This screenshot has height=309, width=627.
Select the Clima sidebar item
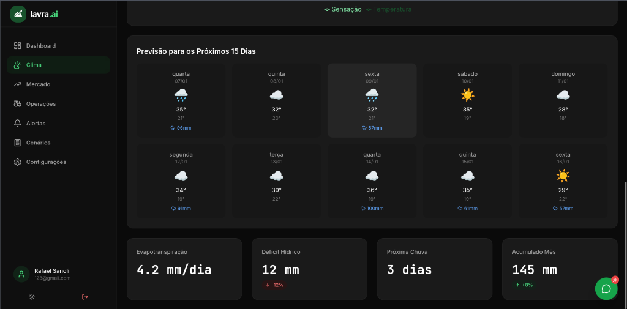[x=58, y=65]
